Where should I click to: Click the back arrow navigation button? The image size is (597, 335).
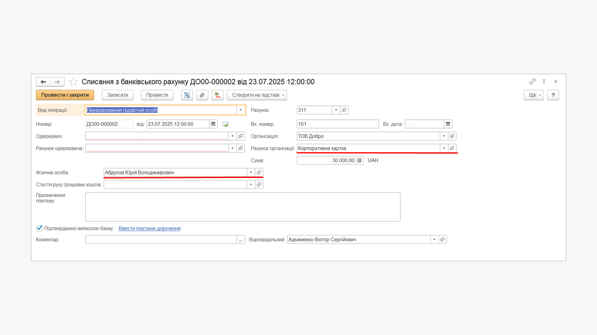pos(43,82)
